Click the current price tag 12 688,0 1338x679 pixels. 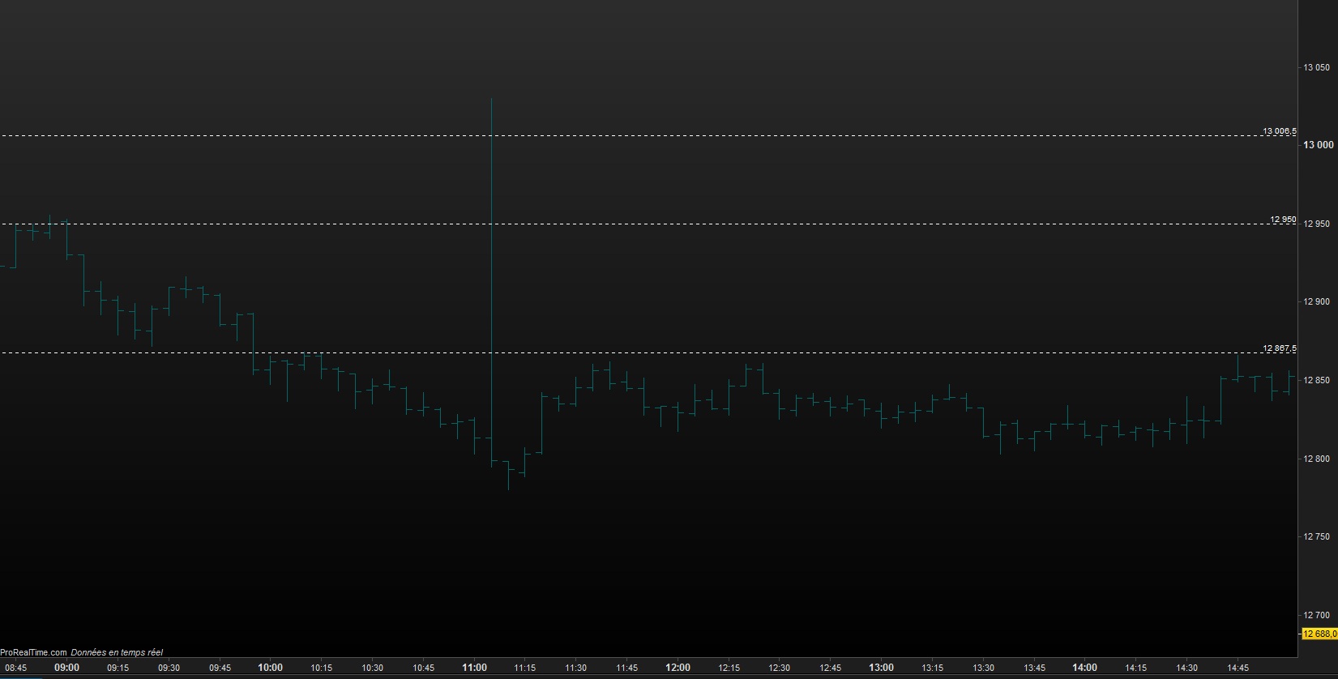(x=1319, y=634)
